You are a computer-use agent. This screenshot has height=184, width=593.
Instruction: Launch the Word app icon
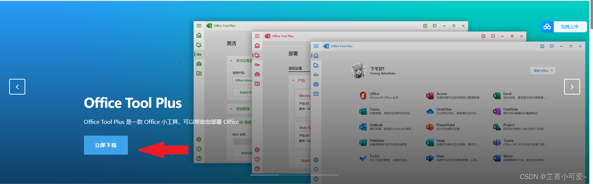(x=497, y=158)
